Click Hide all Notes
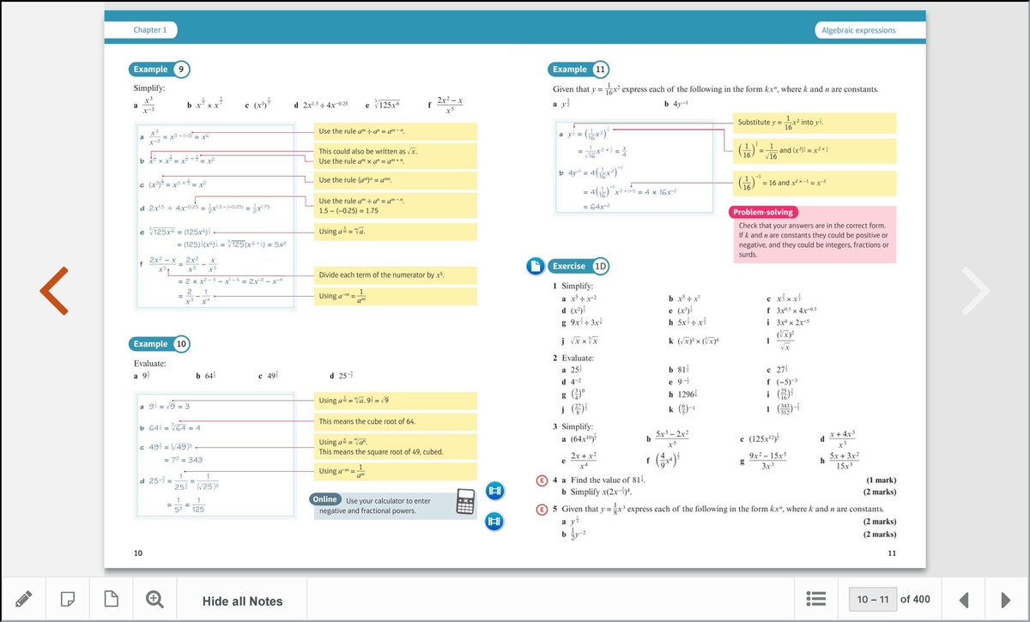 pos(242,601)
